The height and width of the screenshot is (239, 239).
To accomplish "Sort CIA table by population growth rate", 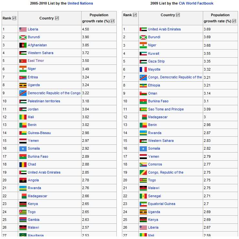I will click(x=234, y=21).
